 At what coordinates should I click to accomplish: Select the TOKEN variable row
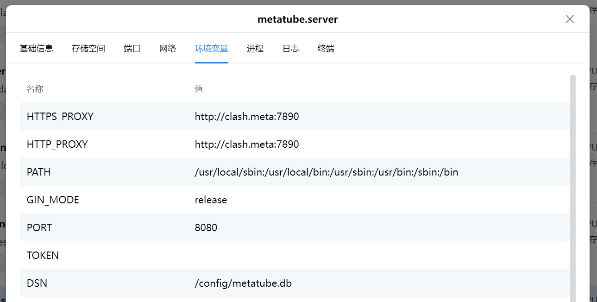pyautogui.click(x=43, y=256)
